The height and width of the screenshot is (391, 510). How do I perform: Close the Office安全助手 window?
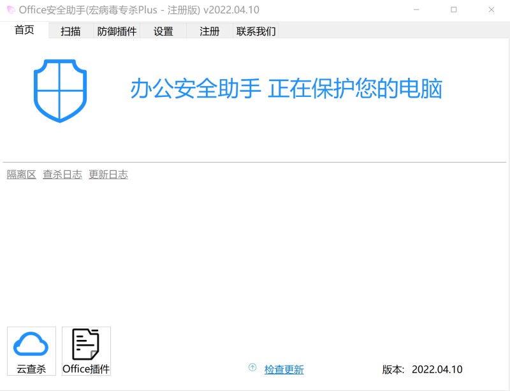click(x=492, y=10)
